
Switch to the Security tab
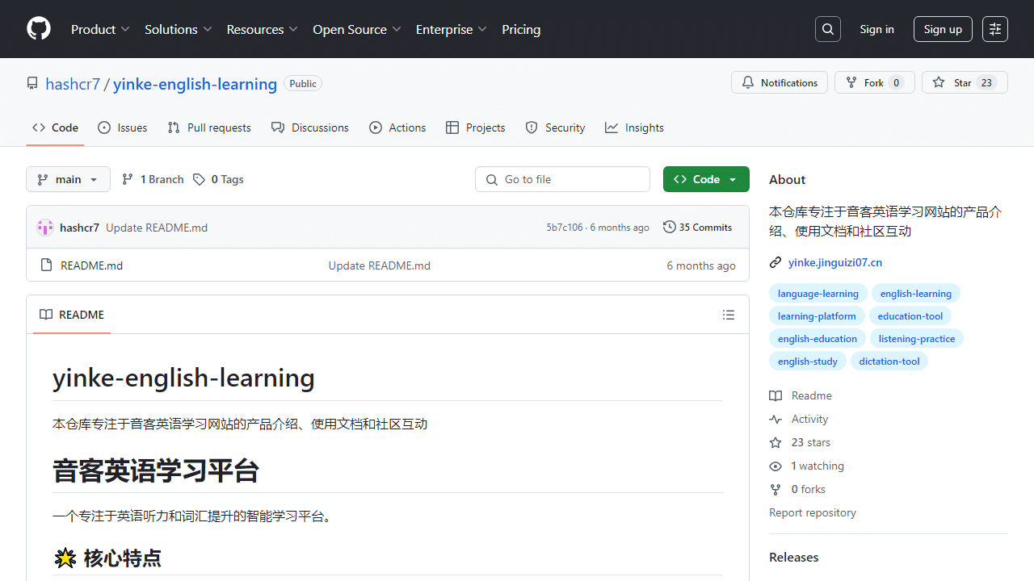tap(555, 127)
